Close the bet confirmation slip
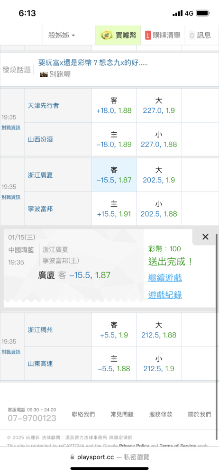The width and height of the screenshot is (219, 474). click(x=205, y=237)
